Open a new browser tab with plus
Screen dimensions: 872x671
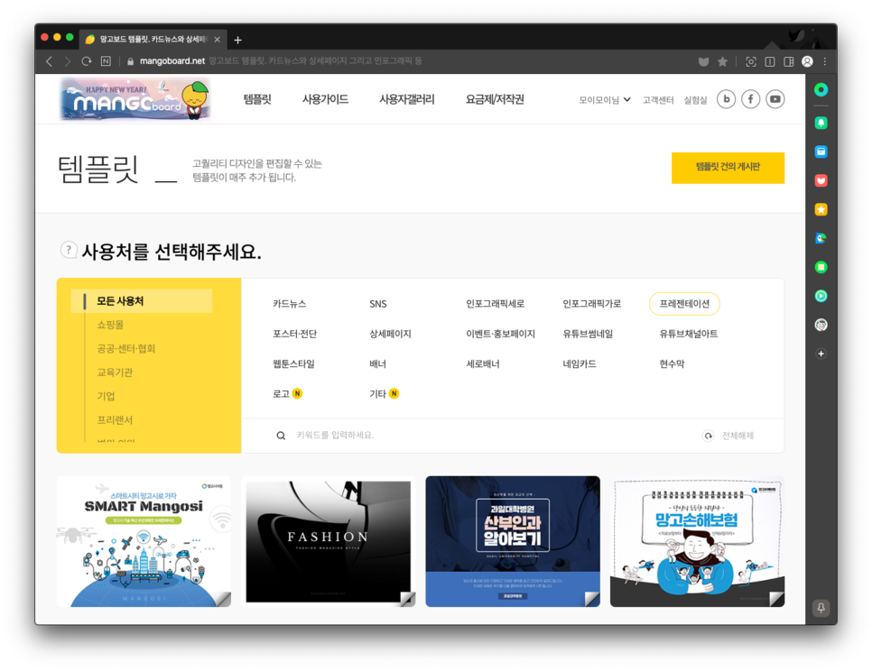pyautogui.click(x=238, y=40)
